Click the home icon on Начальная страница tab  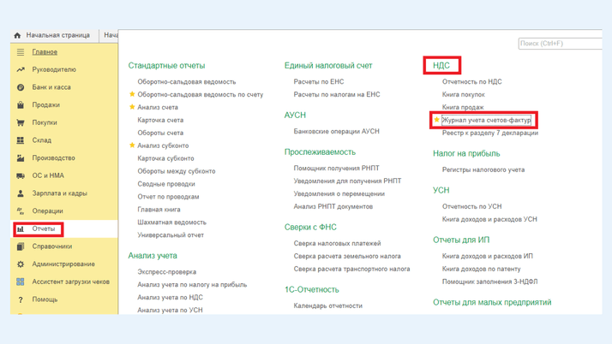click(17, 35)
